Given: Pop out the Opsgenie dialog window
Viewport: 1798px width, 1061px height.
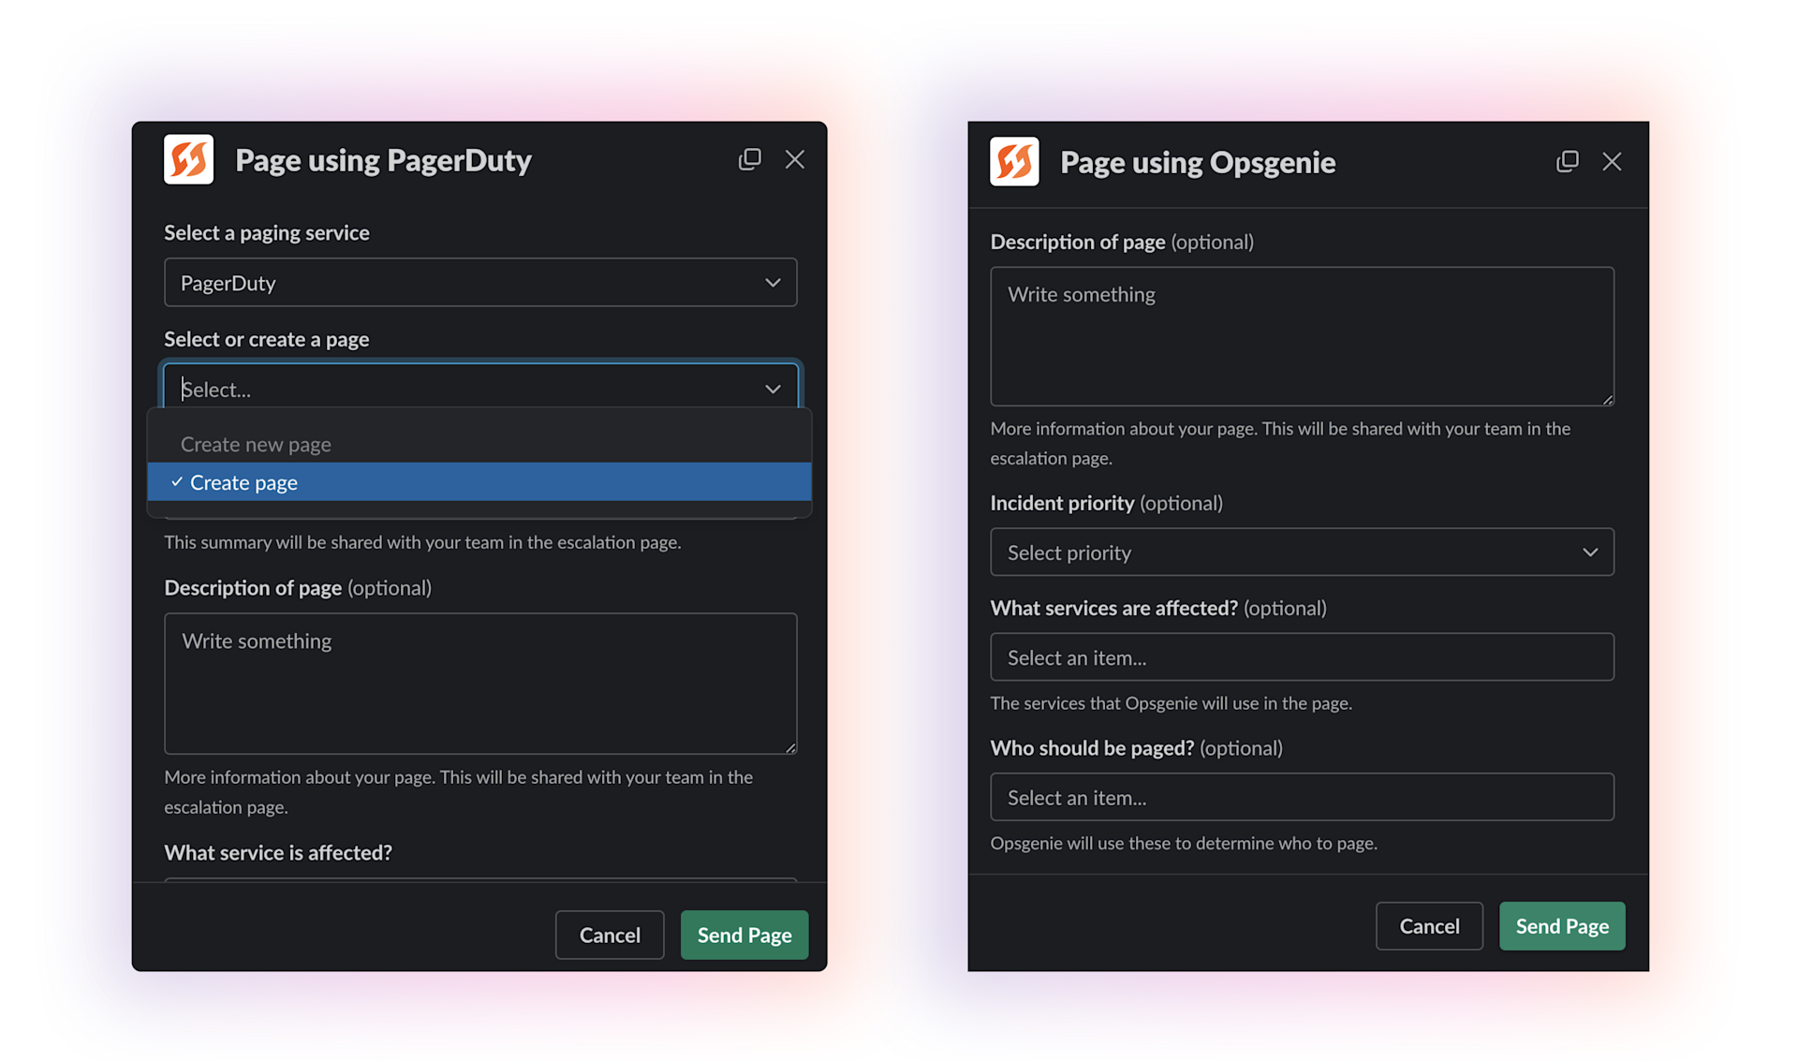Looking at the screenshot, I should pyautogui.click(x=1567, y=161).
